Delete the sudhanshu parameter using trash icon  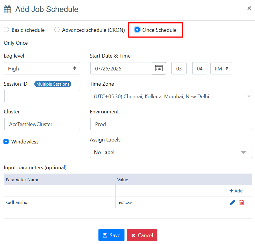(242, 202)
